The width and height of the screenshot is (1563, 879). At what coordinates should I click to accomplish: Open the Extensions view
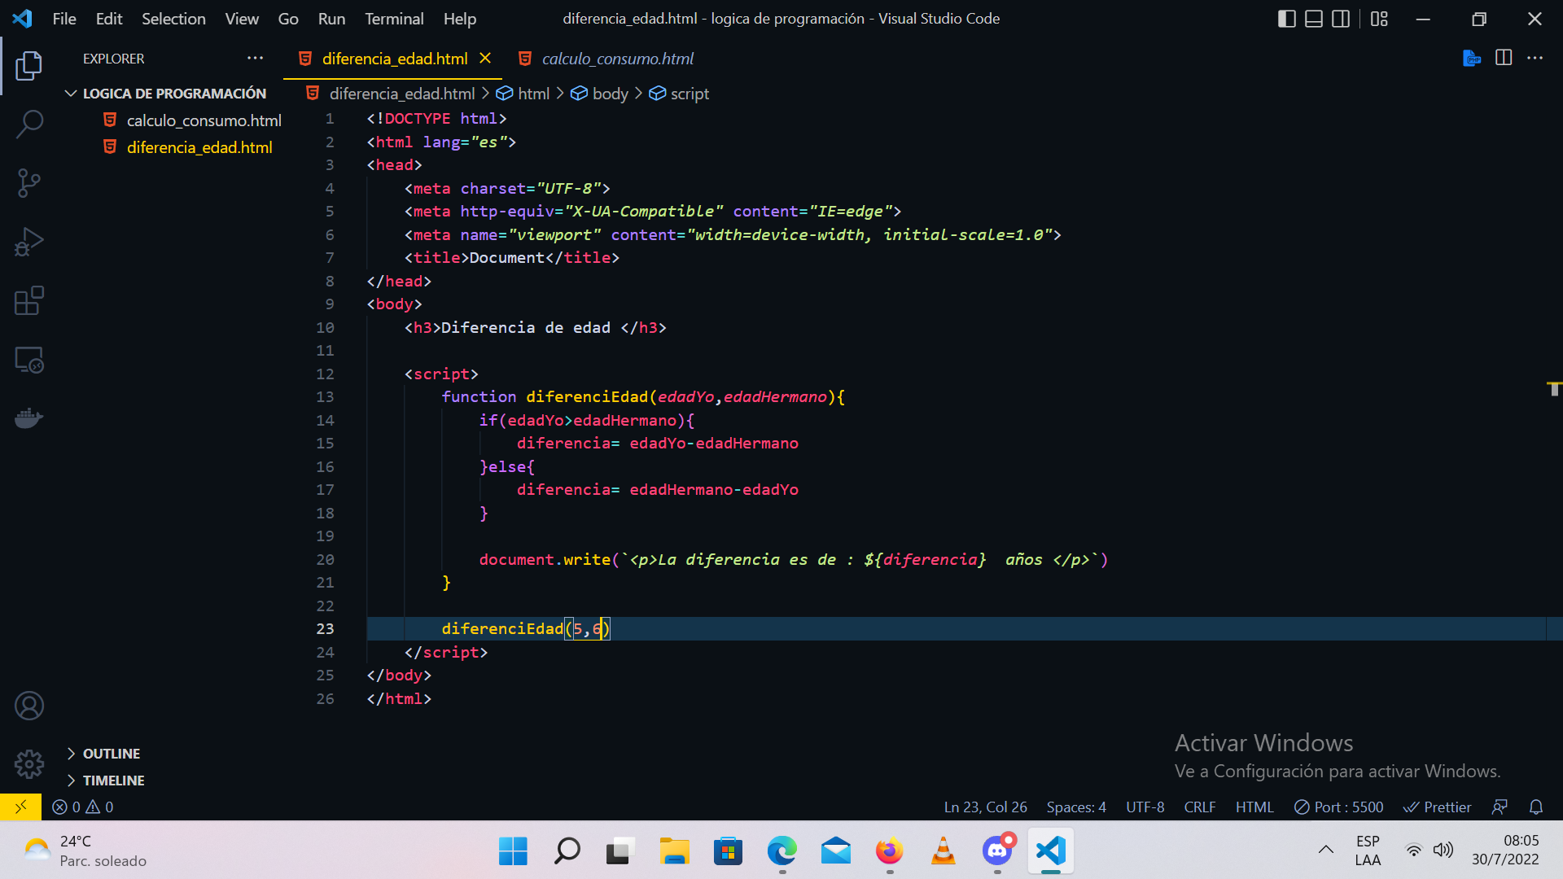pos(28,300)
